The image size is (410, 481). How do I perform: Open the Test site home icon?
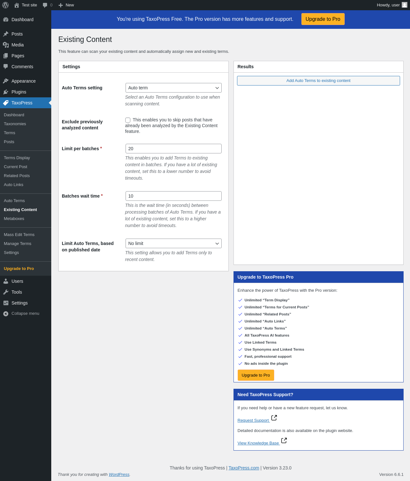click(x=17, y=5)
